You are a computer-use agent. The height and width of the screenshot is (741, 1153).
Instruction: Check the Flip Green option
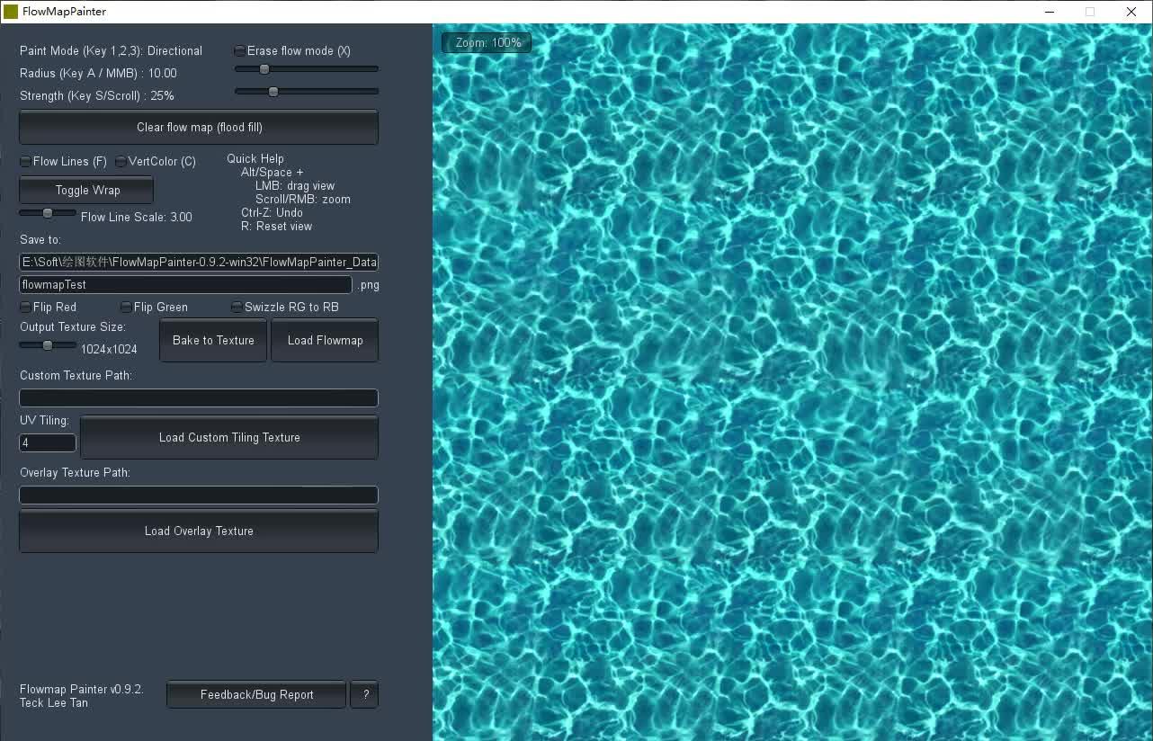point(126,308)
